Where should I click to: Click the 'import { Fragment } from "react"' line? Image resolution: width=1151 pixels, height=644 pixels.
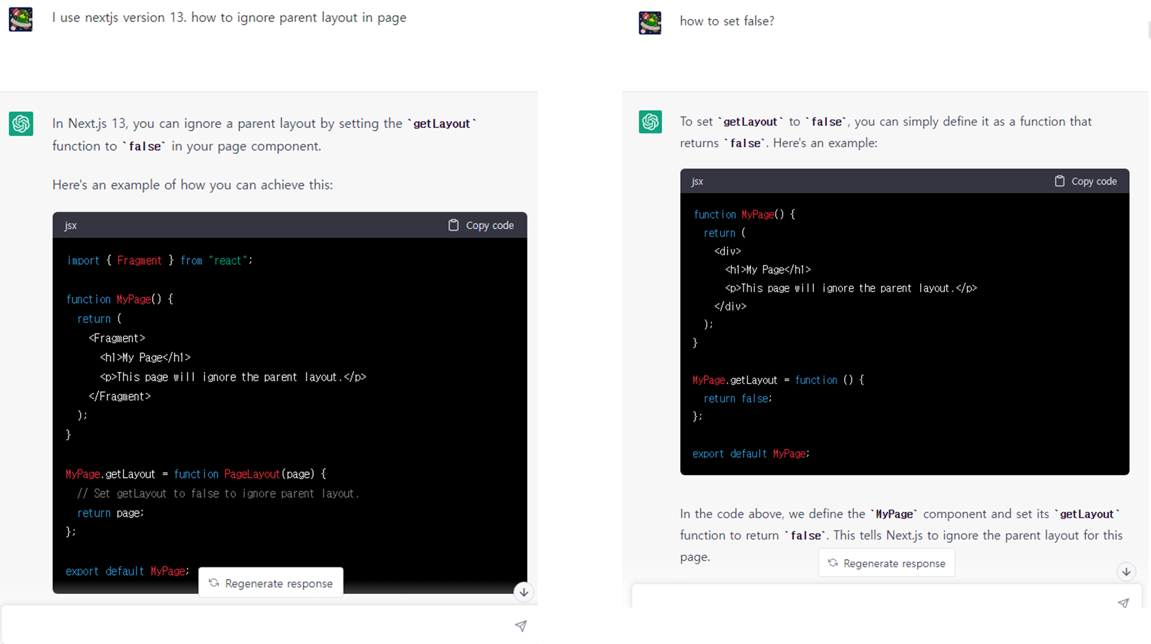160,261
